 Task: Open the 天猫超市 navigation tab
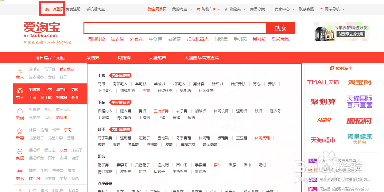(x=157, y=58)
